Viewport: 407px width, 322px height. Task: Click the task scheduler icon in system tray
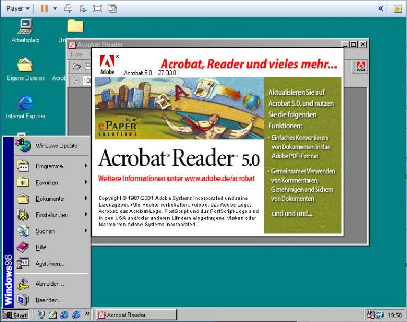coord(370,315)
